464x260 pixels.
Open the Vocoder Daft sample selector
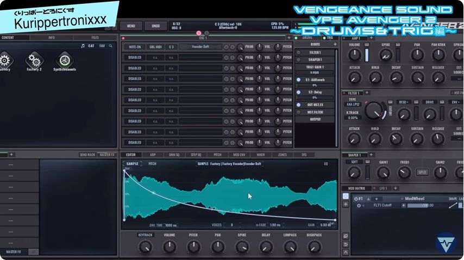tap(200, 47)
